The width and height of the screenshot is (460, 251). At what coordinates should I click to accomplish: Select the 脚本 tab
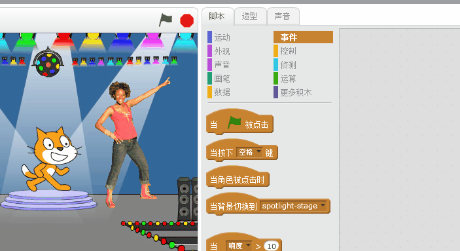click(217, 16)
